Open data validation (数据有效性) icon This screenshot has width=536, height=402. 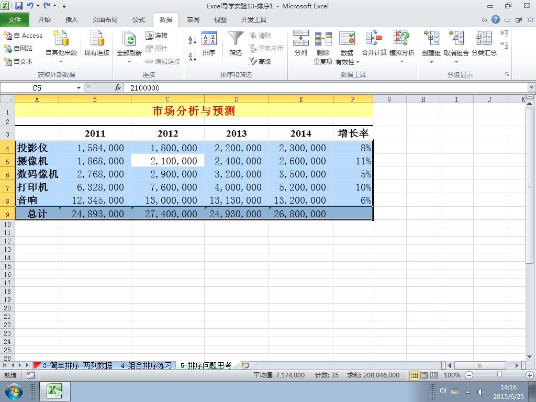pyautogui.click(x=347, y=39)
